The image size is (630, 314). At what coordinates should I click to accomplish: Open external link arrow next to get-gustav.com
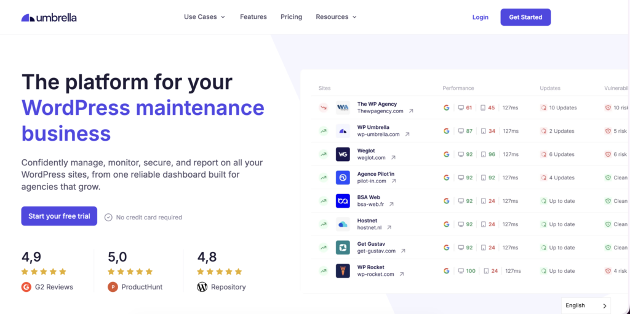403,251
